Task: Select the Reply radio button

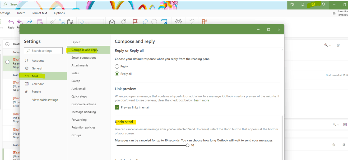Action: 117,66
